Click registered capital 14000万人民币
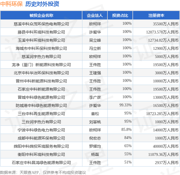The image size is (180, 175). (x=166, y=130)
